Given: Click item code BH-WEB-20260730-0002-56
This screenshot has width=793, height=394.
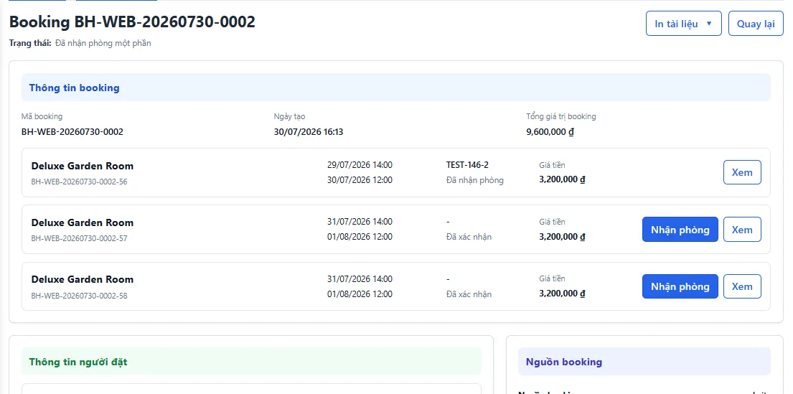Looking at the screenshot, I should [x=80, y=181].
